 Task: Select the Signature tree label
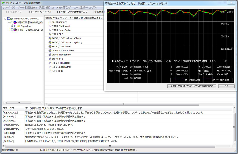click(26, 26)
